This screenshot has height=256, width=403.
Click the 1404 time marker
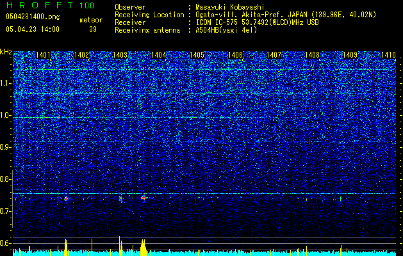click(x=159, y=54)
